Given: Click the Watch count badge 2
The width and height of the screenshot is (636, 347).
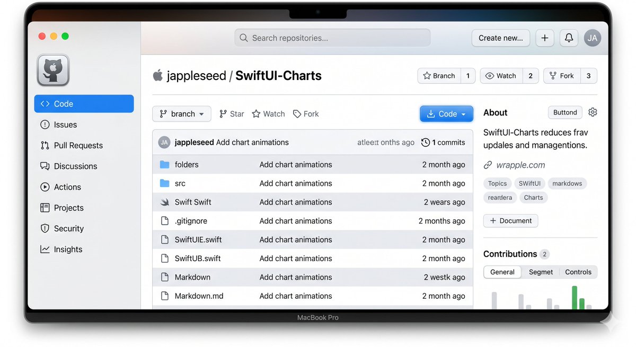Looking at the screenshot, I should [x=531, y=76].
